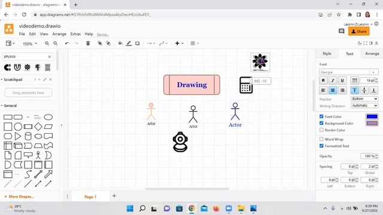383x215 pixels.
Task: Open the font color blue swatch
Action: click(372, 116)
